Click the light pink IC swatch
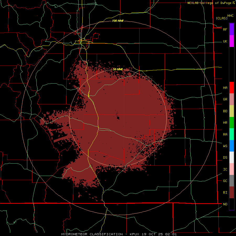The image size is (236, 236). click(x=232, y=169)
